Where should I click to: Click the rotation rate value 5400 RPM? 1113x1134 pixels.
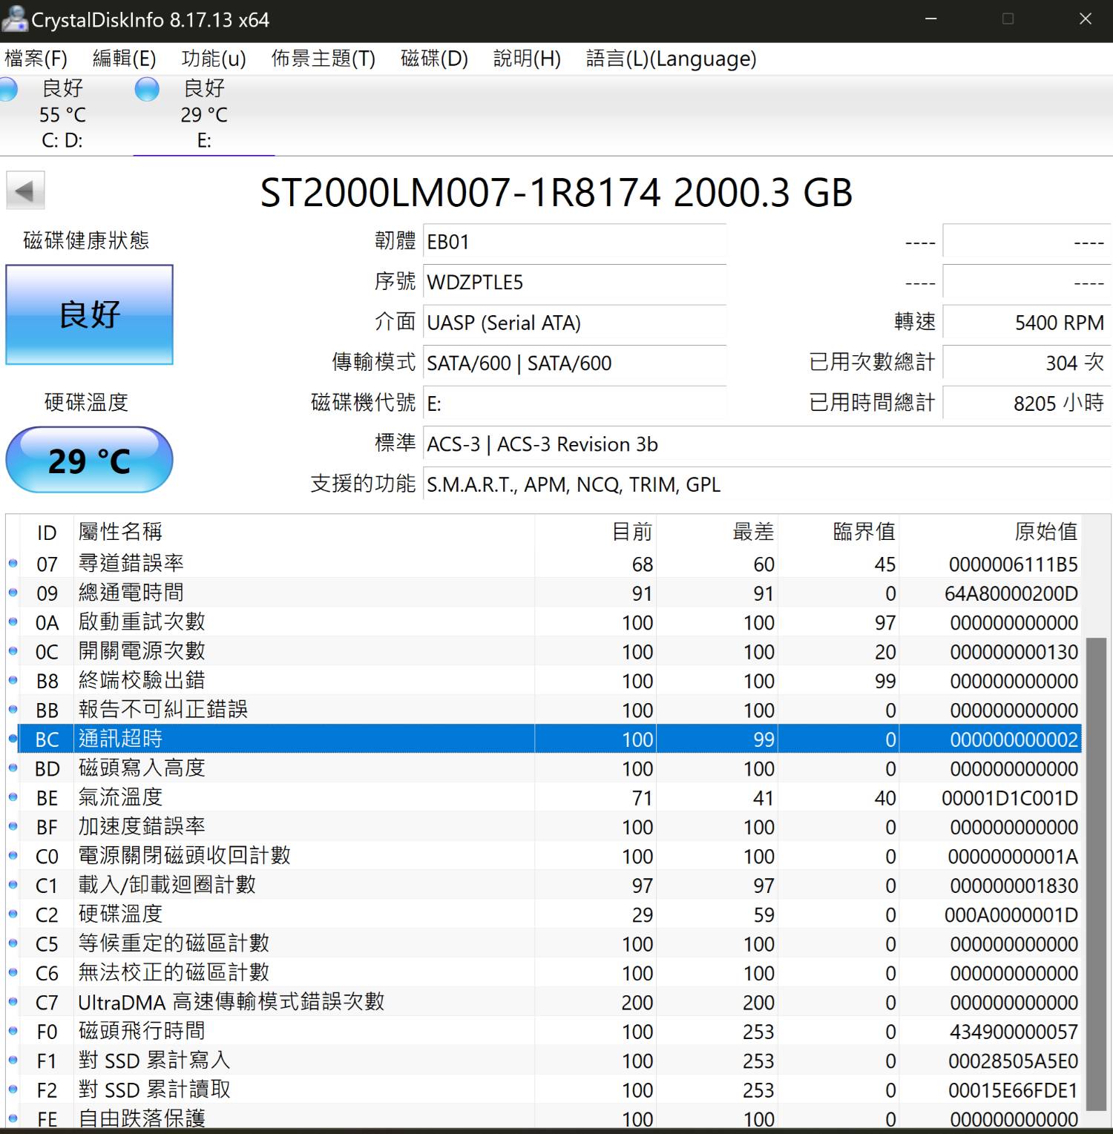(1027, 323)
